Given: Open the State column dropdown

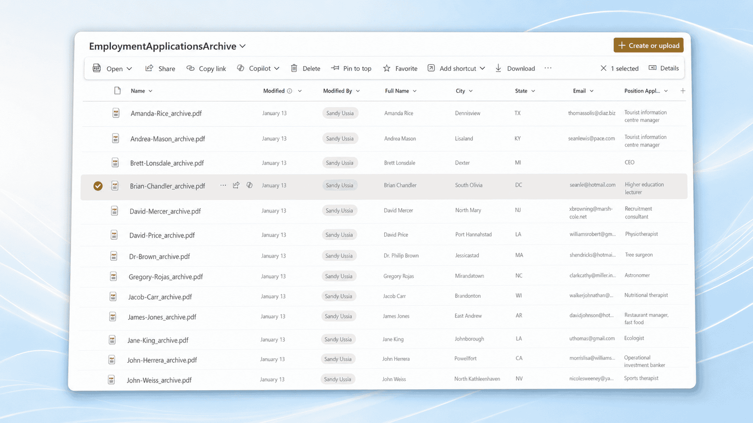Looking at the screenshot, I should tap(533, 91).
